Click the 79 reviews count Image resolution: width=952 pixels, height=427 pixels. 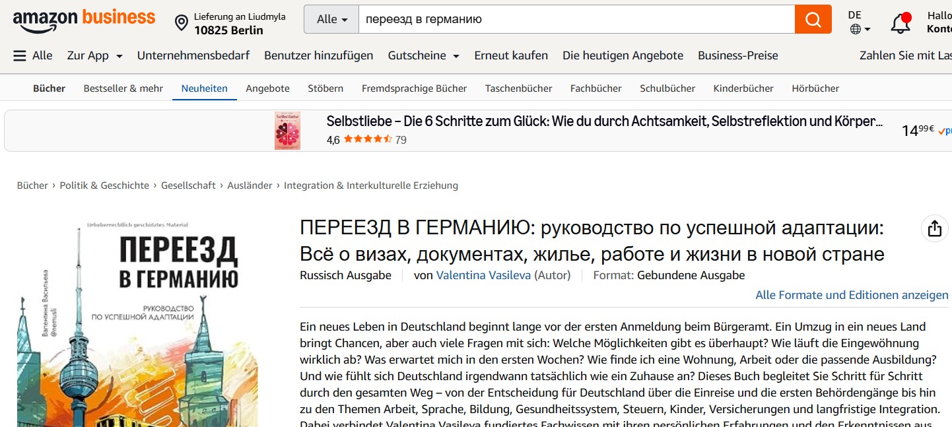point(401,140)
